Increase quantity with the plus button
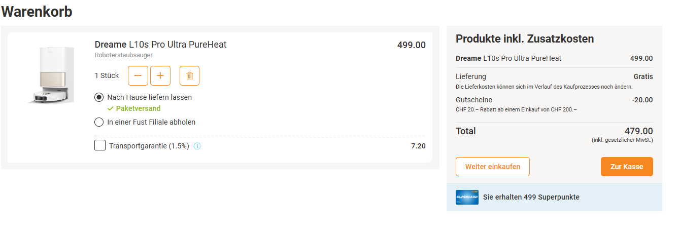 (x=160, y=75)
